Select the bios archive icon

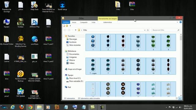click(x=7, y=75)
